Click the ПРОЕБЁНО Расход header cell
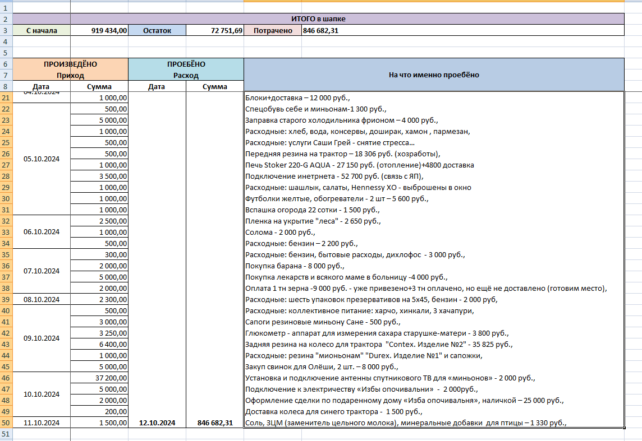The height and width of the screenshot is (441, 642). click(186, 69)
